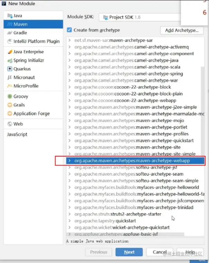Viewport: 209px width, 263px height.
Task: Expand struts2-archetype-starter chevron
Action: (69, 214)
